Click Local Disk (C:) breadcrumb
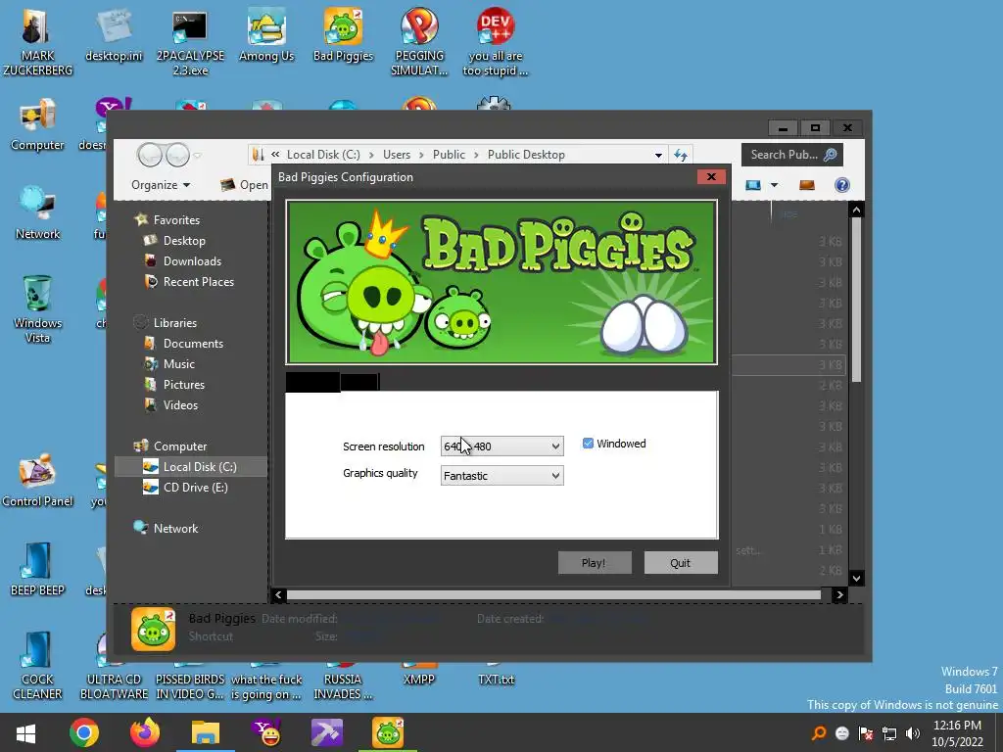 tap(323, 155)
